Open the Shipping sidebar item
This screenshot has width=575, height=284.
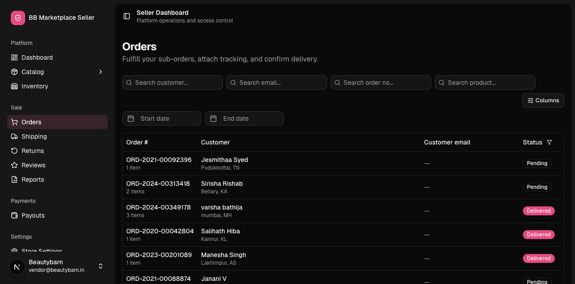(57, 136)
